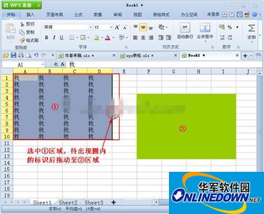Screen dimensions: 264x214
Task: Open the 页面布局 ribbon tab
Action: (x=54, y=15)
